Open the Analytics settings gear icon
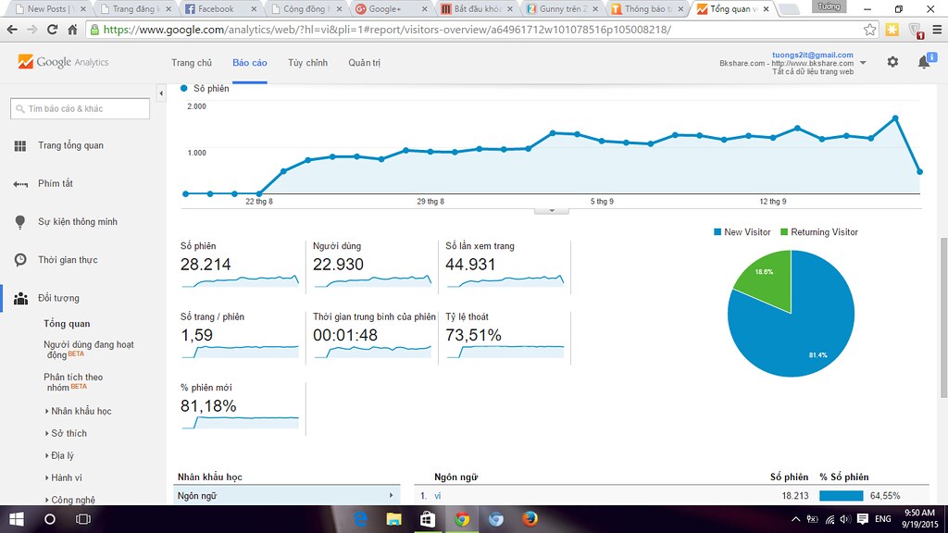The image size is (948, 533). [892, 62]
